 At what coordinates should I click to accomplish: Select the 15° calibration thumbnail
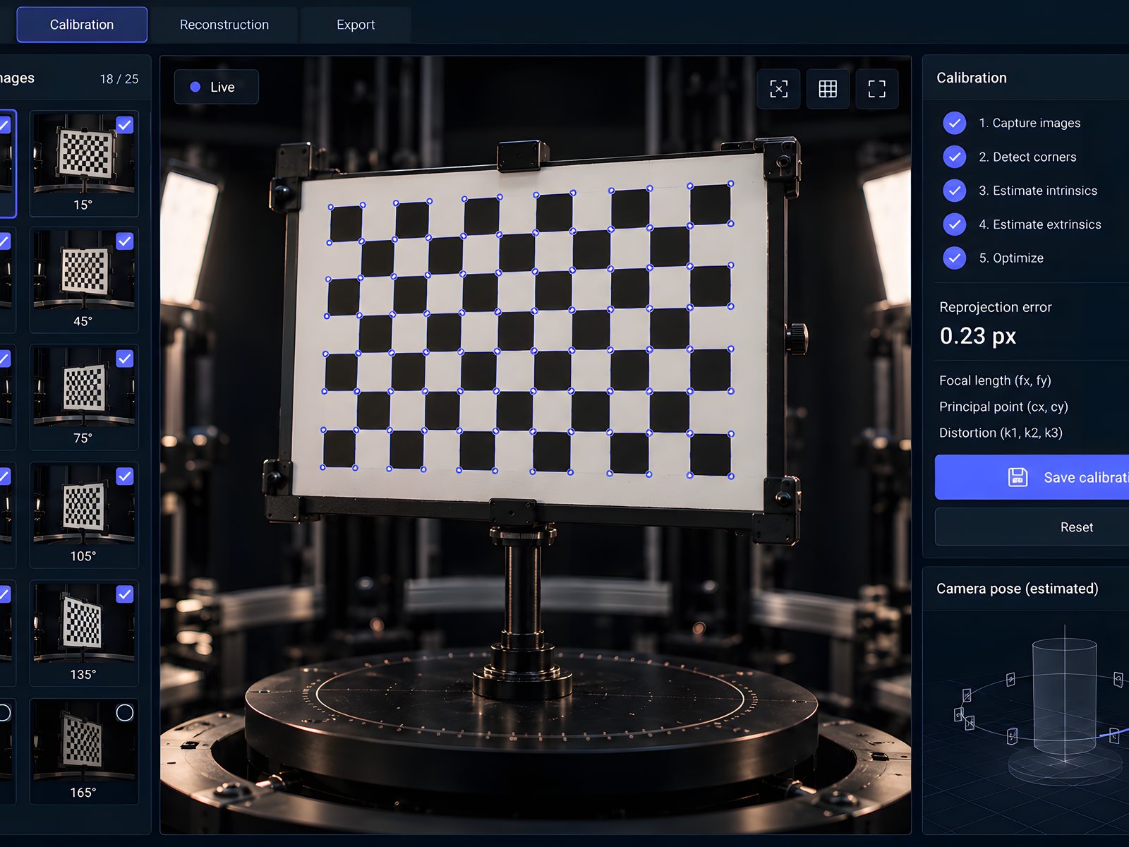coord(84,163)
